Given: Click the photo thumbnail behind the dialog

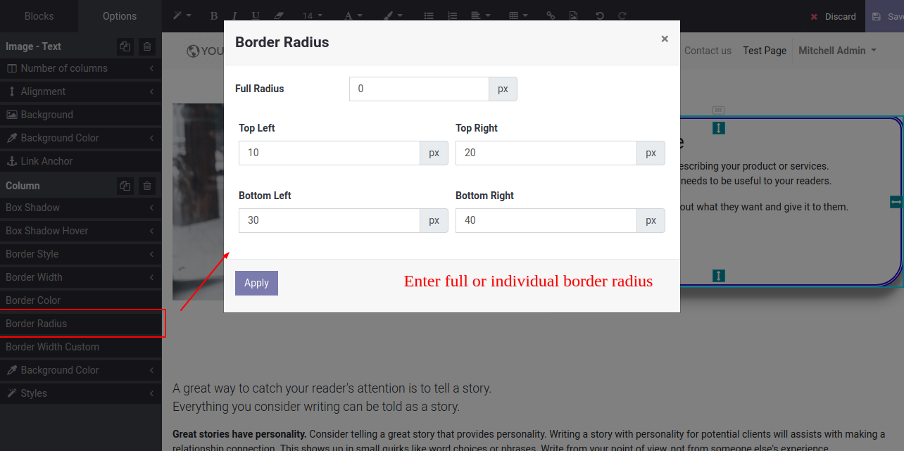Looking at the screenshot, I should coord(198,202).
